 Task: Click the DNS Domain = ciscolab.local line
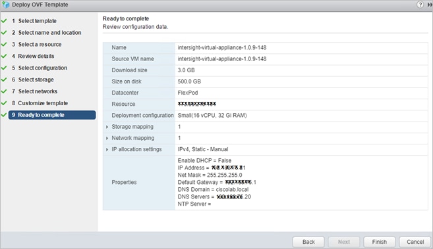coord(213,190)
